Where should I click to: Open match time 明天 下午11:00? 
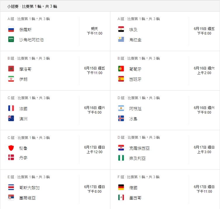[x=95, y=31]
